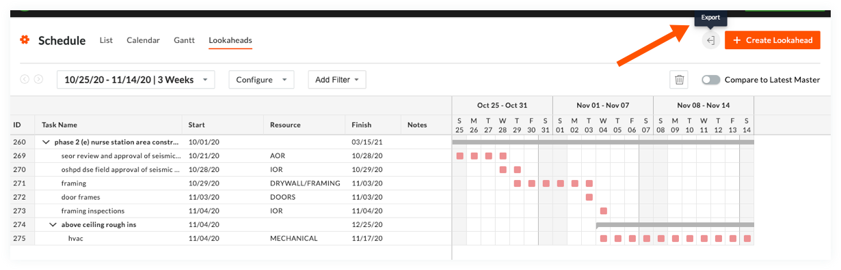Open the Add Filter dropdown
The image size is (841, 270).
pos(337,80)
